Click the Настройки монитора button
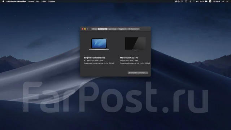The width and height of the screenshot is (231, 130). click(x=138, y=73)
